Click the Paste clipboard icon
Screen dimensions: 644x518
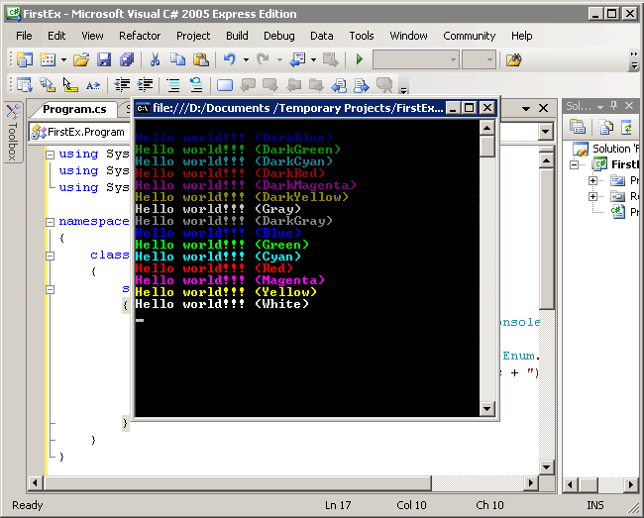coord(201,60)
